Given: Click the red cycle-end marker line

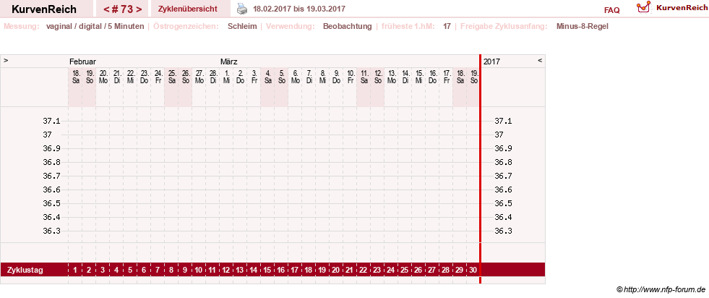Looking at the screenshot, I should tap(480, 169).
